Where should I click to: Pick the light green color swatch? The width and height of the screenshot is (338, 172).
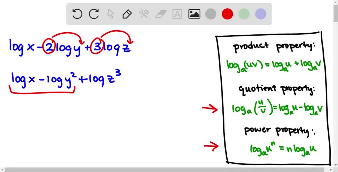(x=244, y=14)
